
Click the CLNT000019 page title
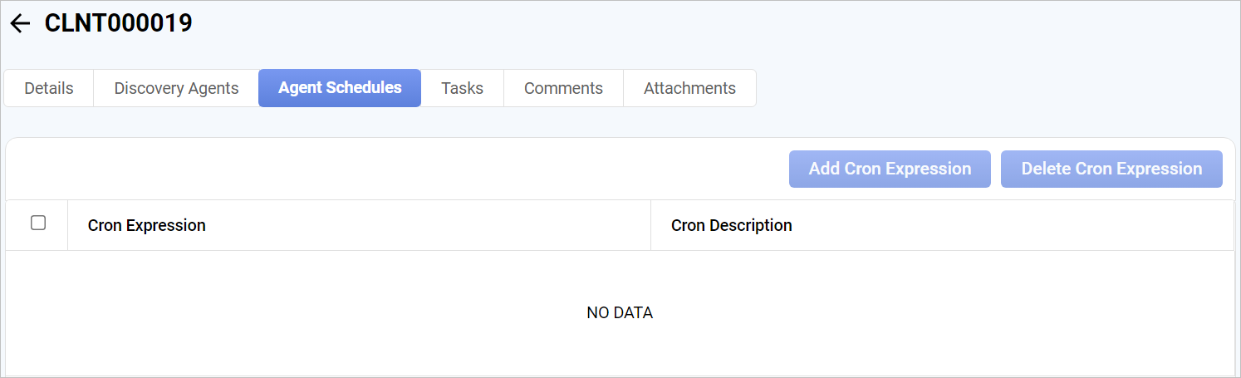pos(118,23)
